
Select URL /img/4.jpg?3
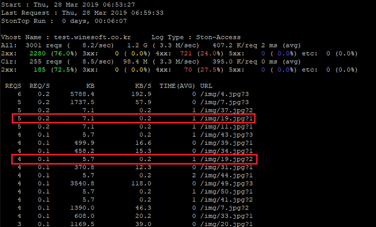tap(224, 94)
